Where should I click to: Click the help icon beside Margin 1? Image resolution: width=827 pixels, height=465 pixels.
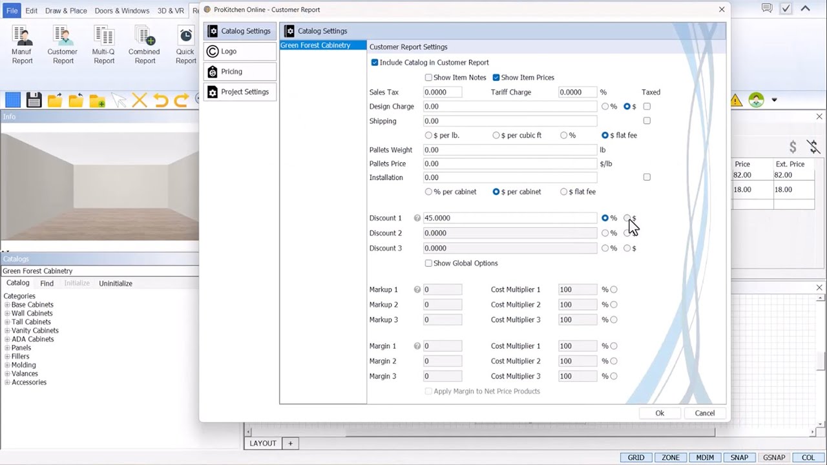point(417,346)
